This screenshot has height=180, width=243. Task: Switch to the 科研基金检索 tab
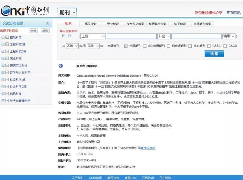tap(157, 24)
